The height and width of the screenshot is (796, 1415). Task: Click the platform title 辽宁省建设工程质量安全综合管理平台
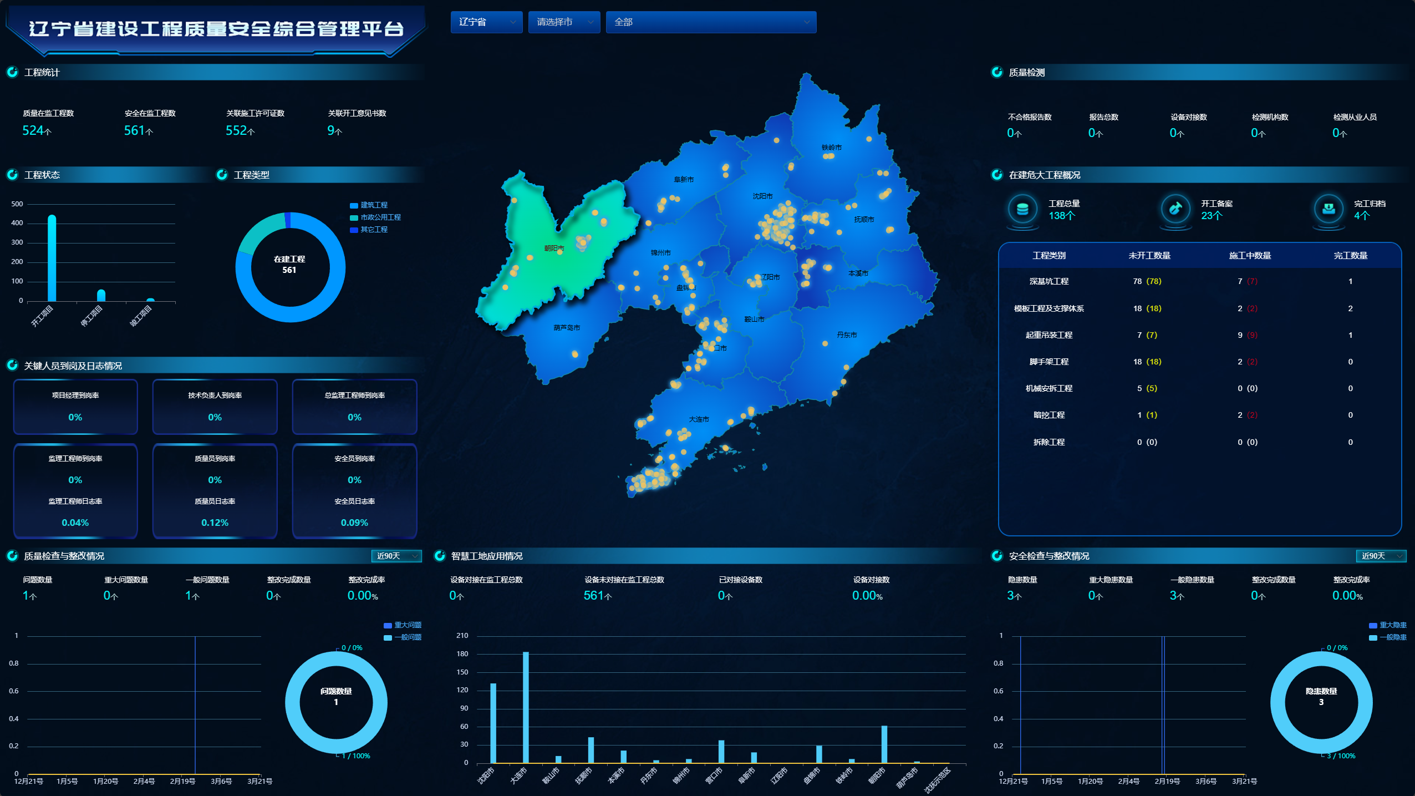pyautogui.click(x=216, y=29)
